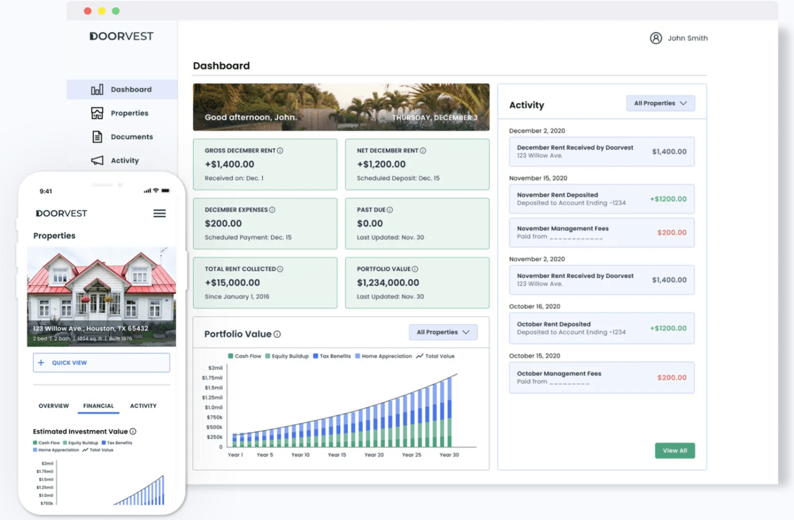
Task: Click the John Smith user avatar icon
Action: [656, 38]
